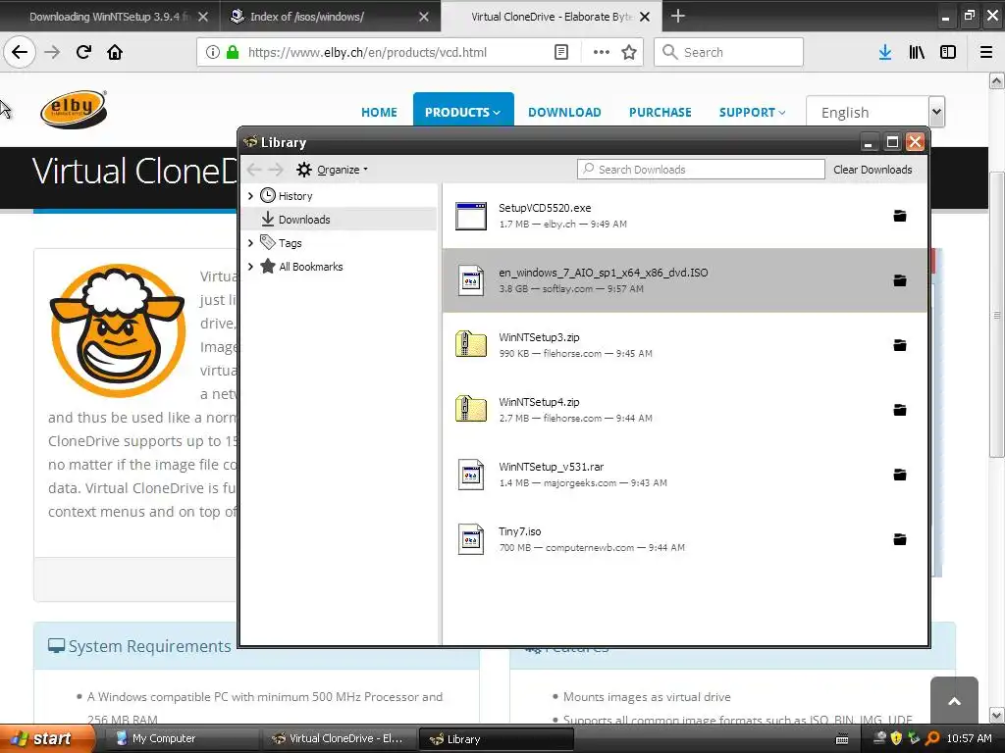Open the Firefox hamburger menu

986,52
